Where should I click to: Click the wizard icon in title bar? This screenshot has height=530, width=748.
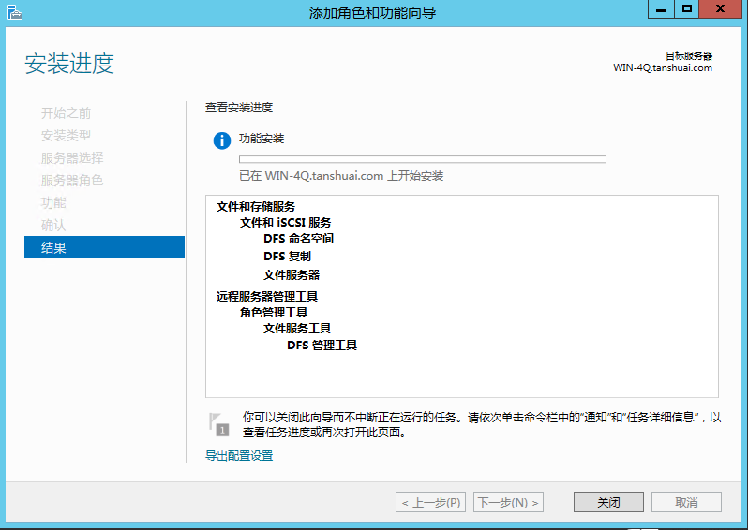15,12
